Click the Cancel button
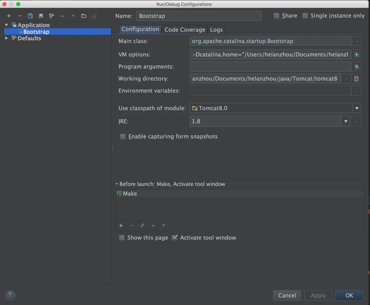 [x=287, y=295]
